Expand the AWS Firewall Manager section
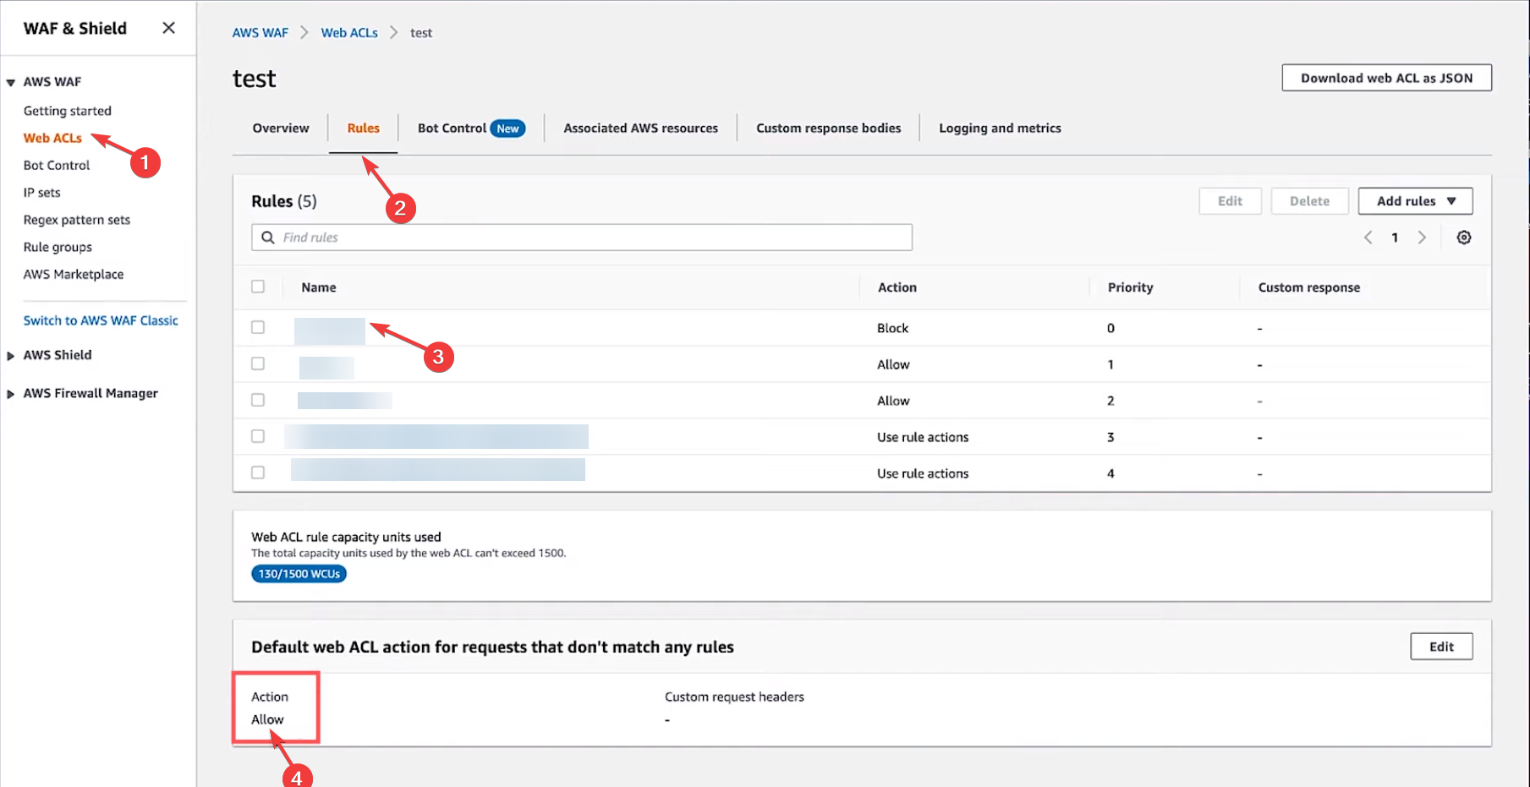 pyautogui.click(x=11, y=394)
